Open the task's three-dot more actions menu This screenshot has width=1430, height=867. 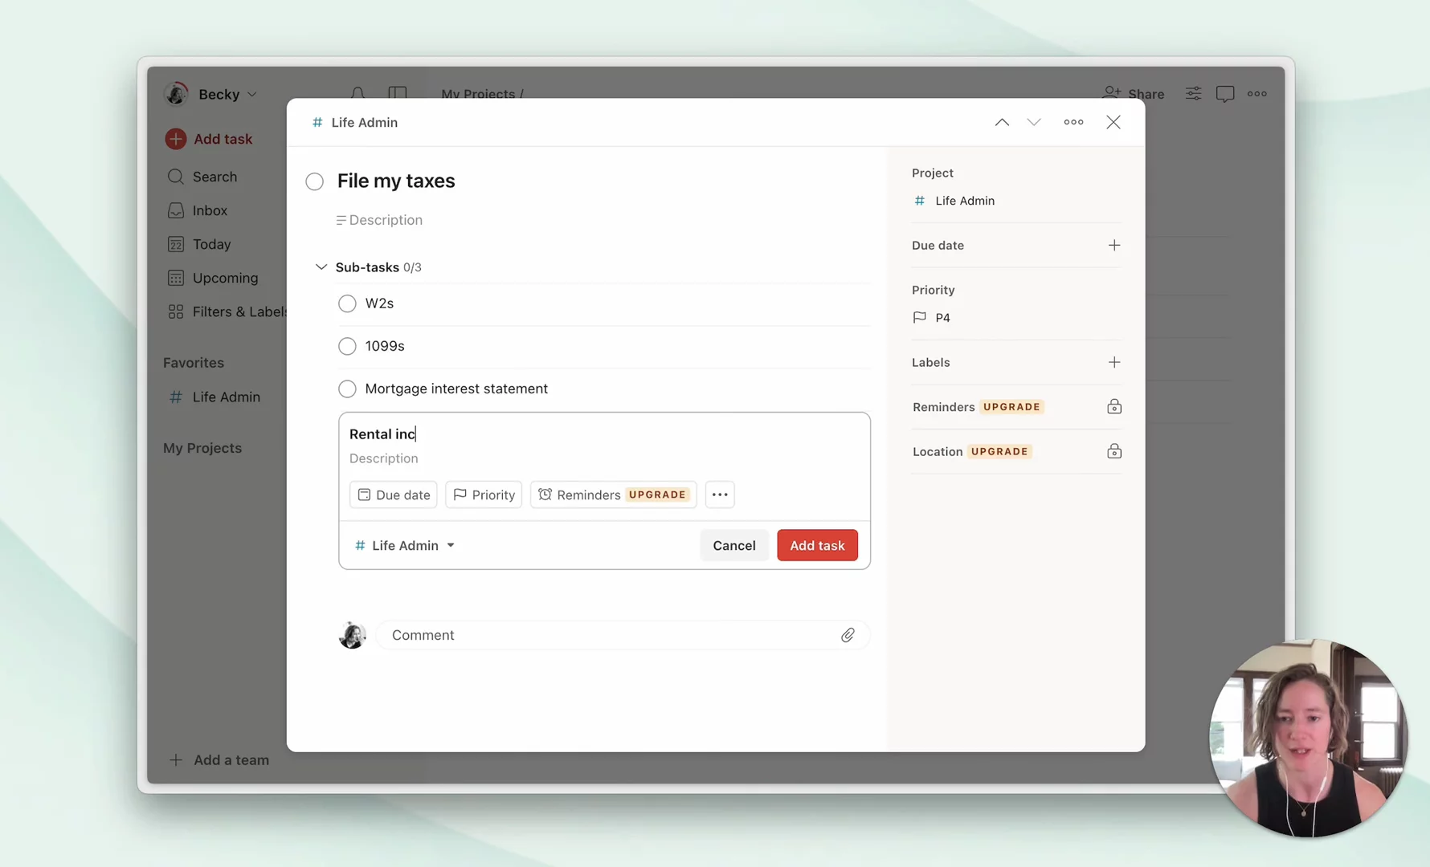[1073, 122]
